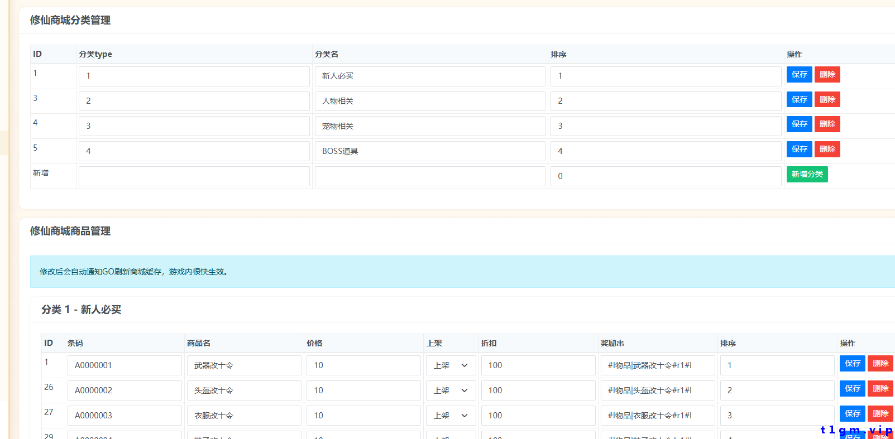Edit the 排序 field of BOSS道具 category
This screenshot has height=439, width=895.
[x=666, y=151]
